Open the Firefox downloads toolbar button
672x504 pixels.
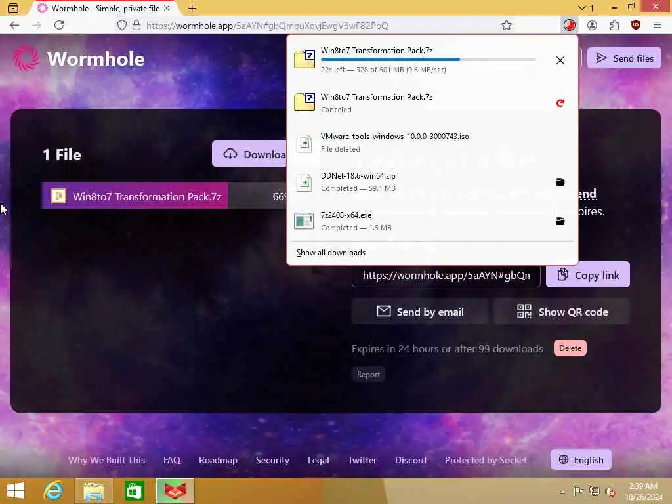pyautogui.click(x=569, y=26)
